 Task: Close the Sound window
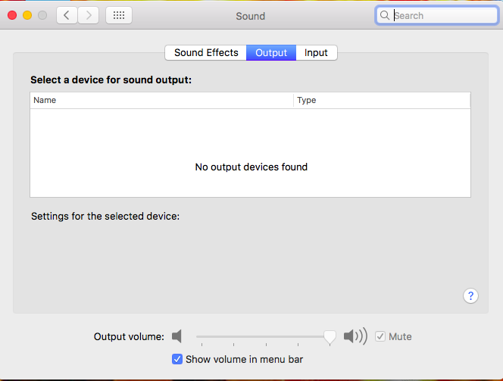tap(12, 15)
